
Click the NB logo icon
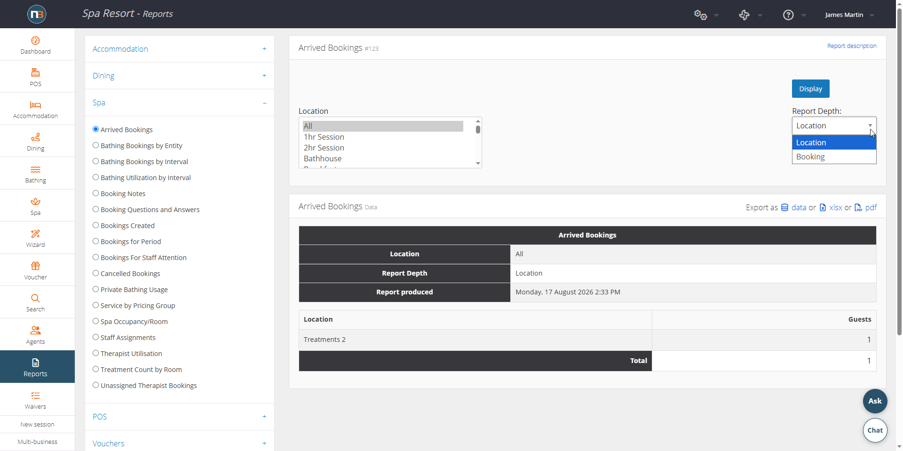click(x=37, y=14)
